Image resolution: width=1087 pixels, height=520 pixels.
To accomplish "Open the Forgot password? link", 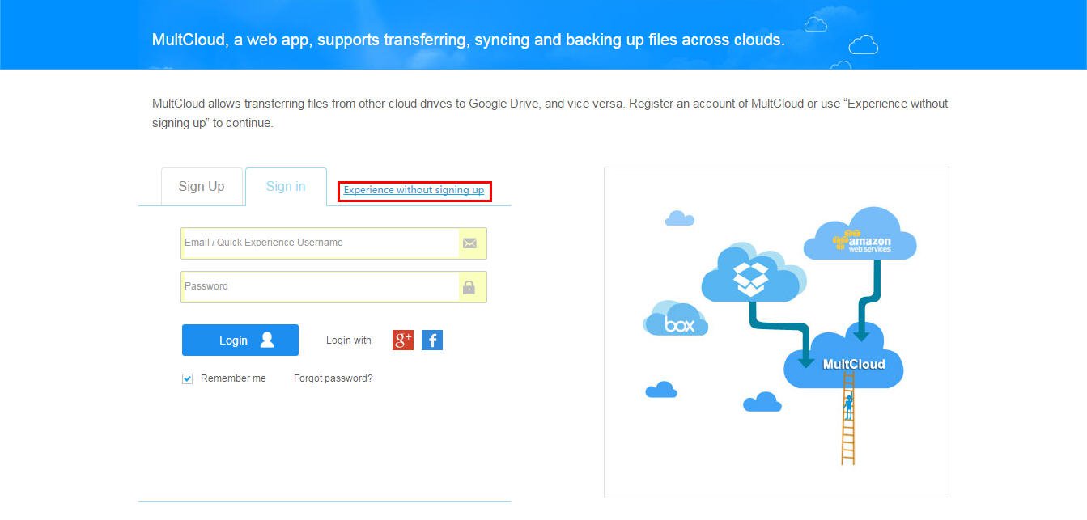I will click(333, 378).
